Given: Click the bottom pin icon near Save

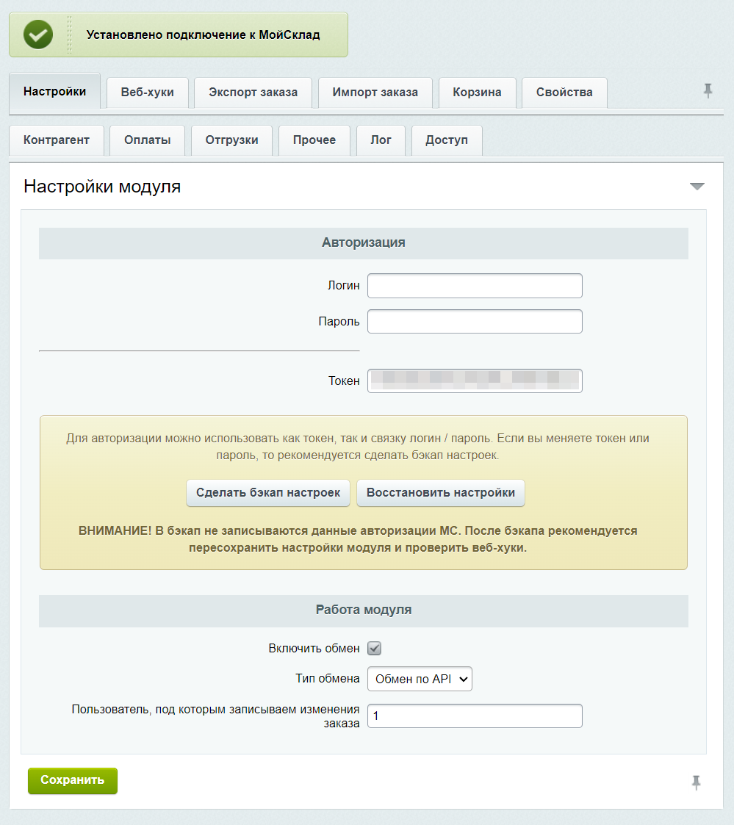Looking at the screenshot, I should click(x=696, y=782).
